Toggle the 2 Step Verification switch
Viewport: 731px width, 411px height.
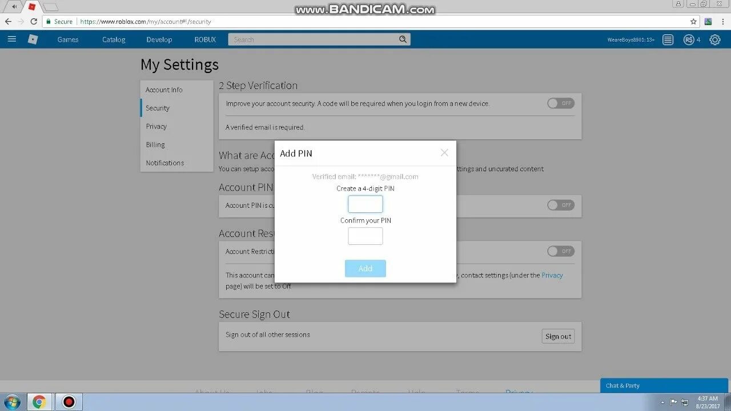(561, 103)
